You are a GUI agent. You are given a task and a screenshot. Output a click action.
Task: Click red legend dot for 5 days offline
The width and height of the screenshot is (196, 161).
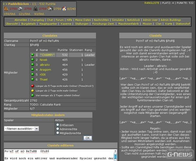click(x=32, y=86)
